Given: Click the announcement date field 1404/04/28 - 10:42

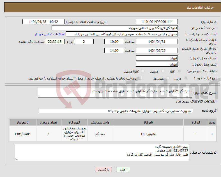Looking at the screenshot, I should coord(43,22).
